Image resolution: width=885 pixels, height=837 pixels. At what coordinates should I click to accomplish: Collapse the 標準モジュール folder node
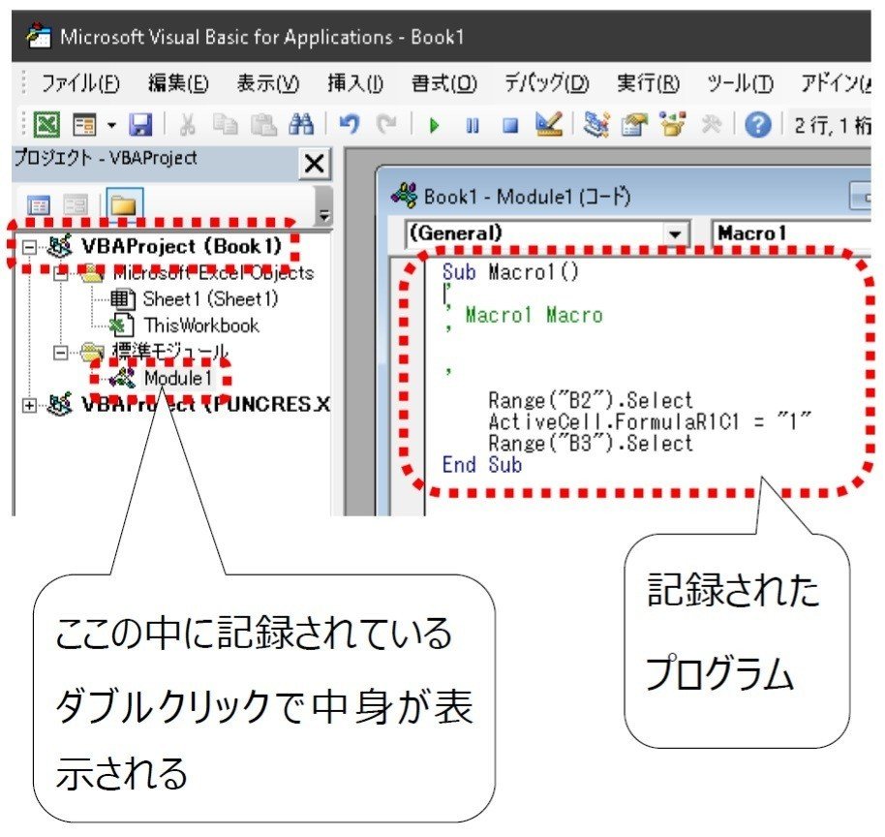pyautogui.click(x=60, y=353)
